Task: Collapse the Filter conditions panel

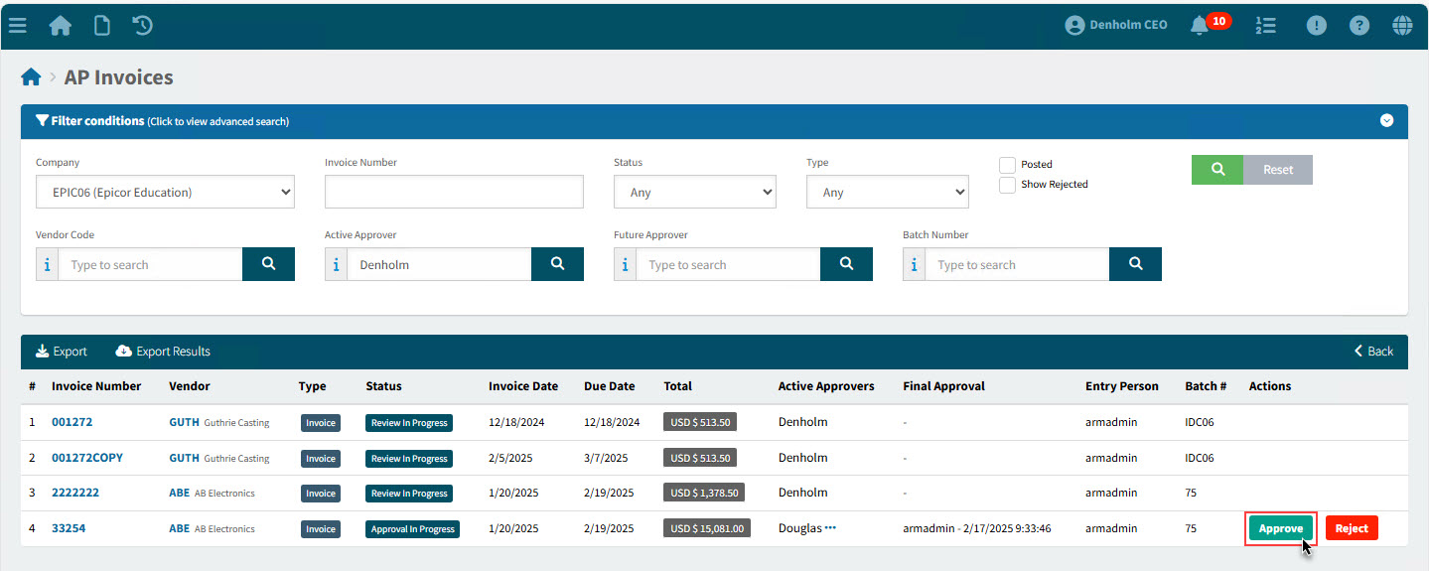Action: tap(1386, 121)
